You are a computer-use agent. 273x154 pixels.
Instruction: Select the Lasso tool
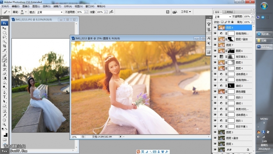5,37
